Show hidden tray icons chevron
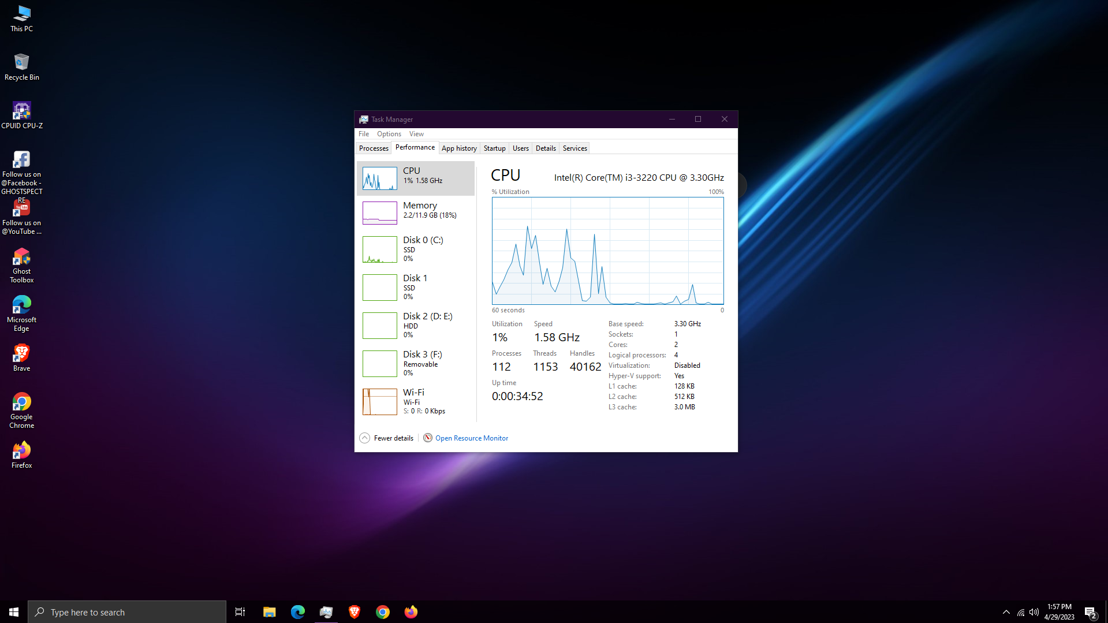This screenshot has width=1108, height=623. 1006,612
